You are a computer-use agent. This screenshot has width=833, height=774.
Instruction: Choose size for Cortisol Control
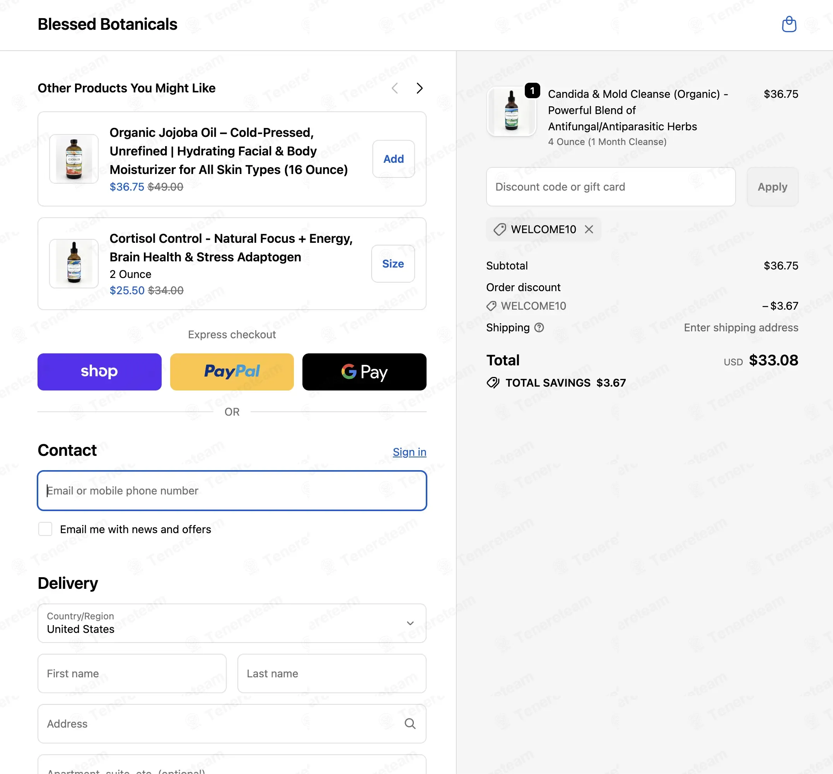pos(393,263)
